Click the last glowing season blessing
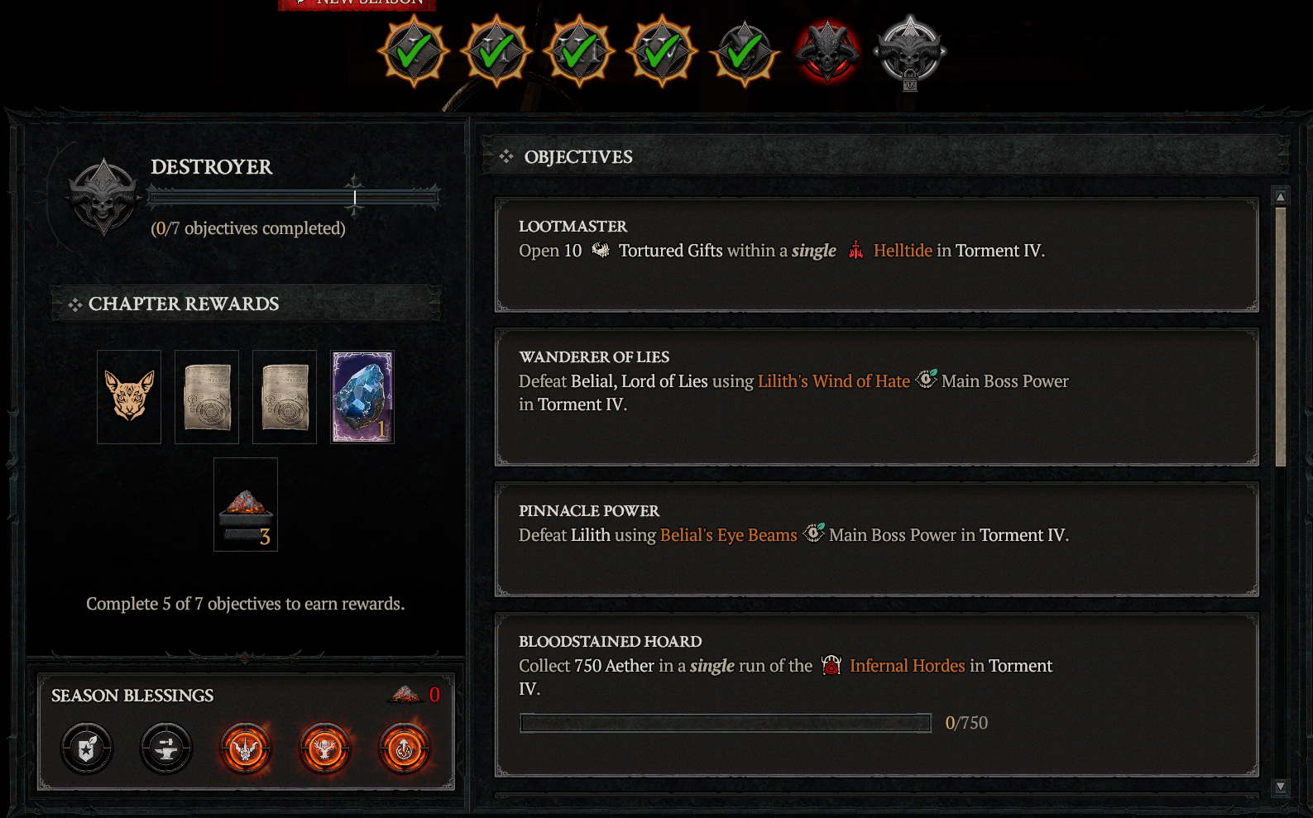The width and height of the screenshot is (1313, 818). coord(405,749)
